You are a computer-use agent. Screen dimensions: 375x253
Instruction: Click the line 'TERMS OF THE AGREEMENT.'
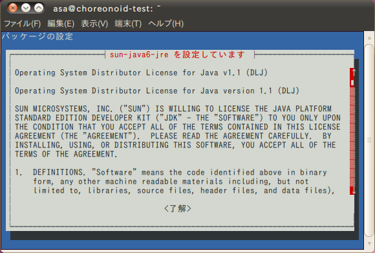66,154
